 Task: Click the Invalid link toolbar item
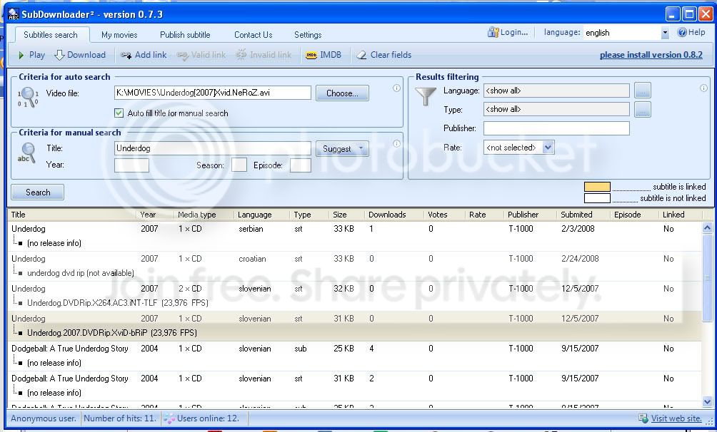(x=264, y=55)
